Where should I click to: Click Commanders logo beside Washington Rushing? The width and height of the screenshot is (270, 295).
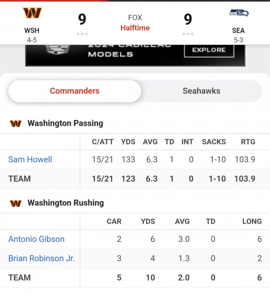[16, 203]
